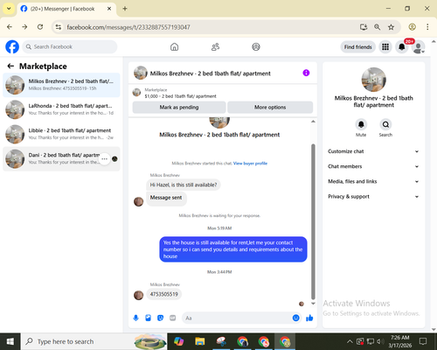The image size is (437, 350).
Task: Open Chrome profile icon
Action: click(x=412, y=27)
